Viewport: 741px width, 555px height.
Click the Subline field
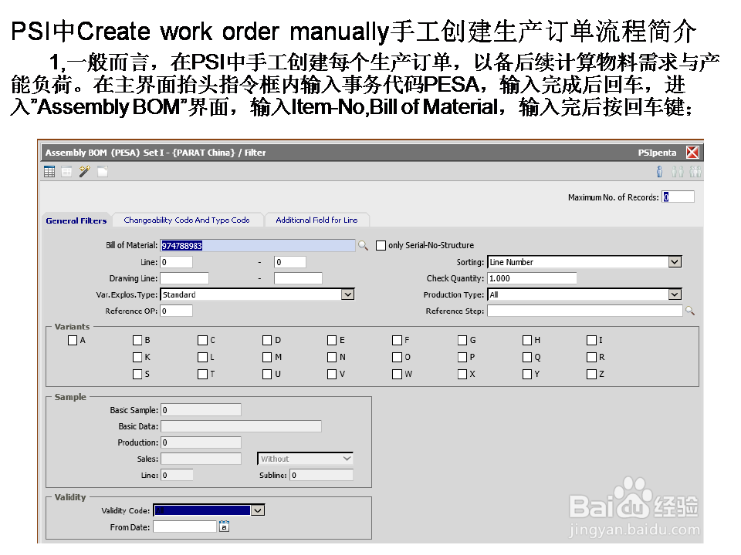pos(321,476)
